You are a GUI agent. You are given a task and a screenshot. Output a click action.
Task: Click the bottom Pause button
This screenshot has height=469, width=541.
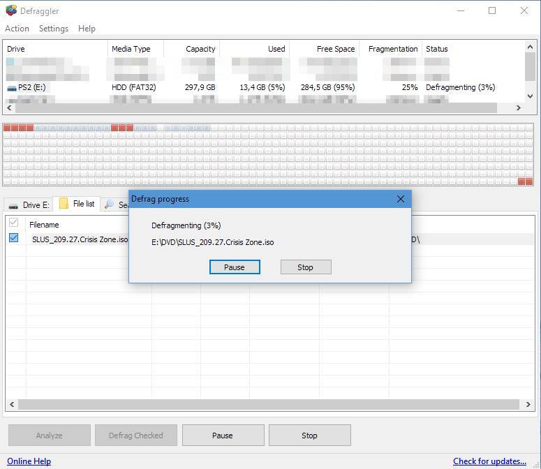[223, 435]
